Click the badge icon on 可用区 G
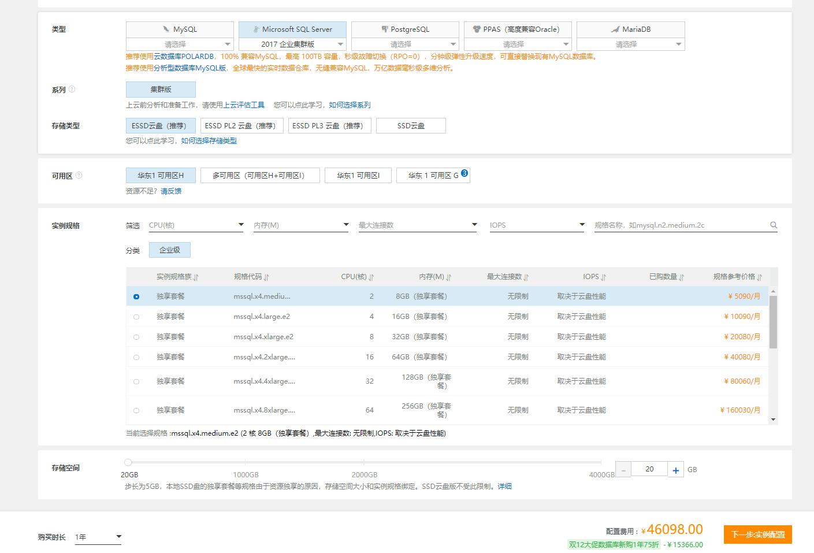This screenshot has width=814, height=553. [x=464, y=173]
